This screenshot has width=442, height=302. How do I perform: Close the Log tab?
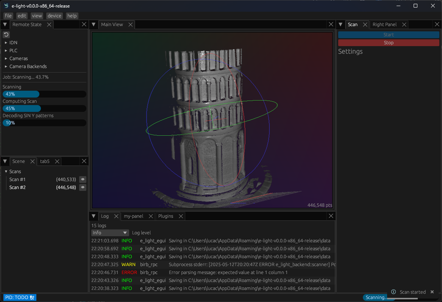[x=116, y=216]
